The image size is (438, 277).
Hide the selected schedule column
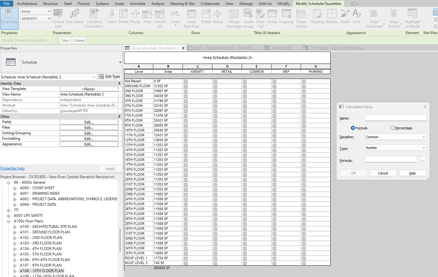[x=147, y=15]
